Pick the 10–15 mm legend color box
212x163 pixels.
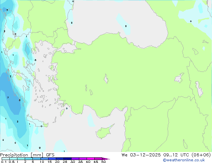coord(44,159)
